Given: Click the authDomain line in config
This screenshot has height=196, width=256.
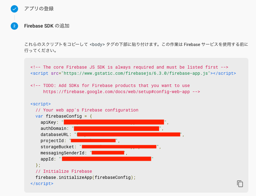Looking at the screenshot, I should coord(102,129).
